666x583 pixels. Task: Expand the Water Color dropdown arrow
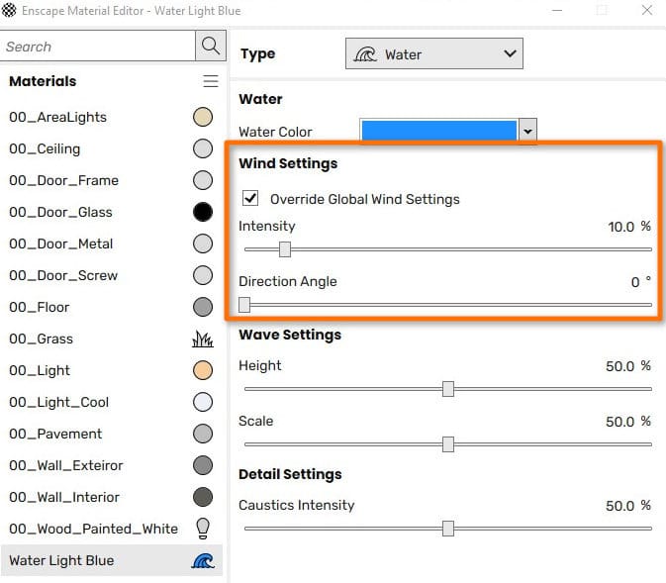pos(527,131)
